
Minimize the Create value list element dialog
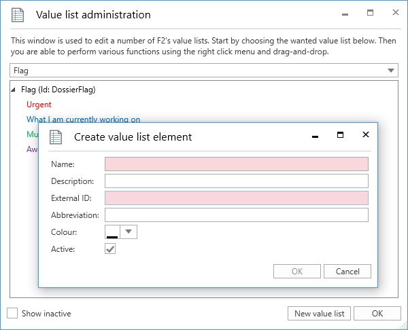pyautogui.click(x=315, y=136)
